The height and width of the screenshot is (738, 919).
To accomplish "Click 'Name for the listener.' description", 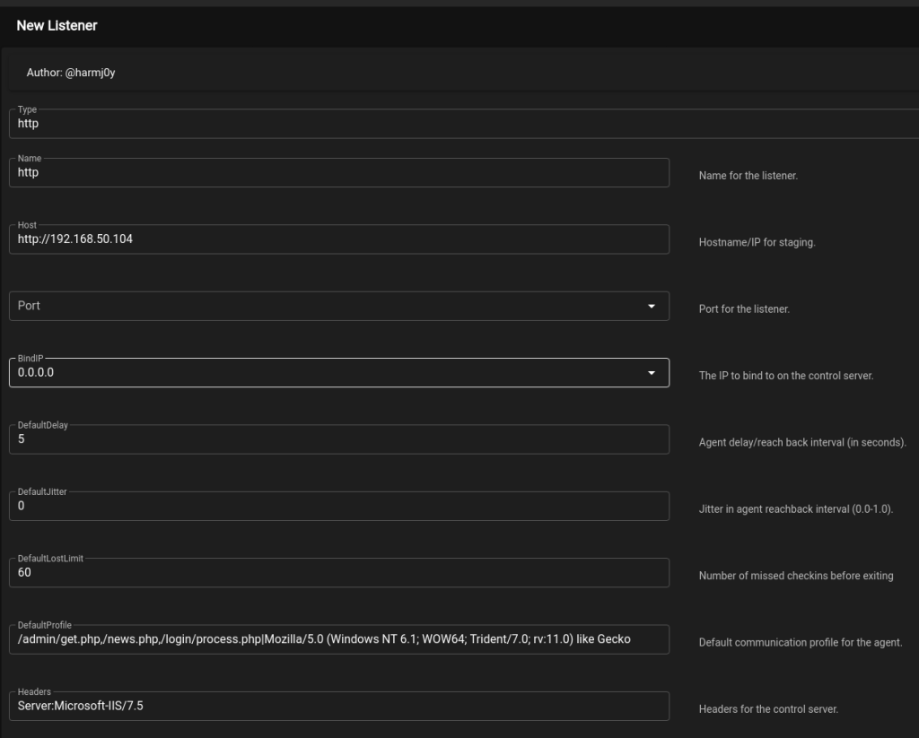I will click(x=748, y=176).
